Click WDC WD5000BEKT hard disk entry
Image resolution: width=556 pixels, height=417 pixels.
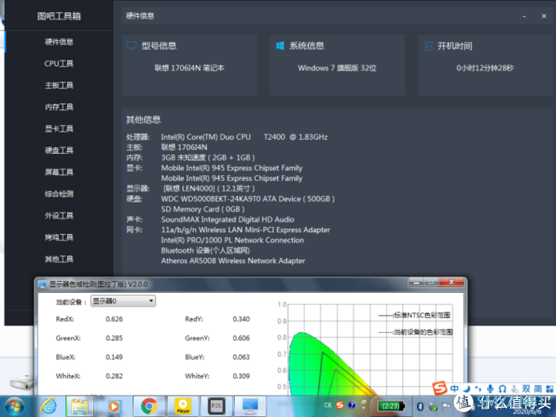click(248, 199)
